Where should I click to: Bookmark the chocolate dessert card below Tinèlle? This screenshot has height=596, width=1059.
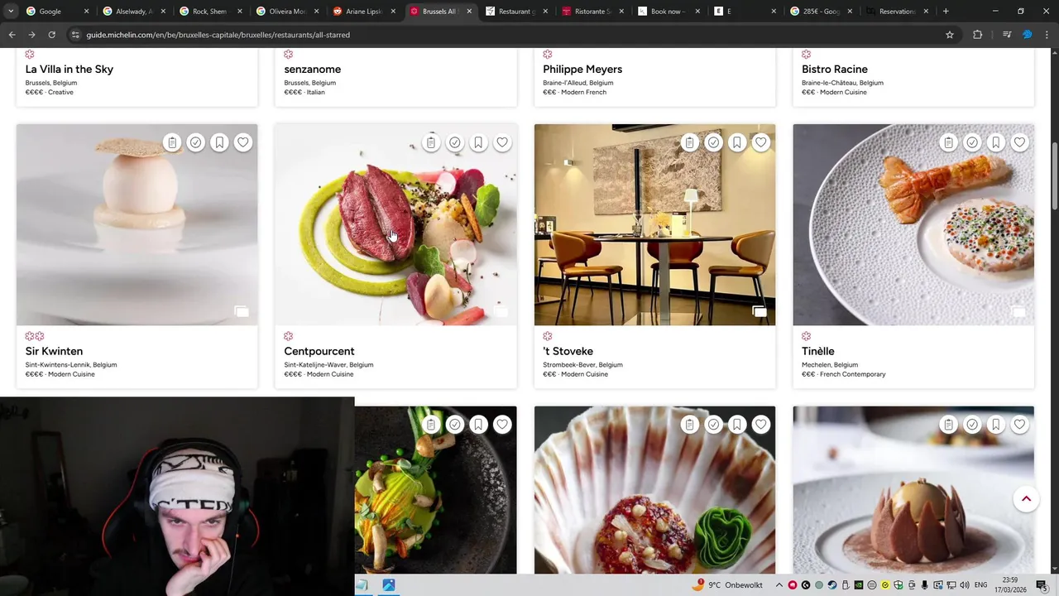tap(996, 425)
